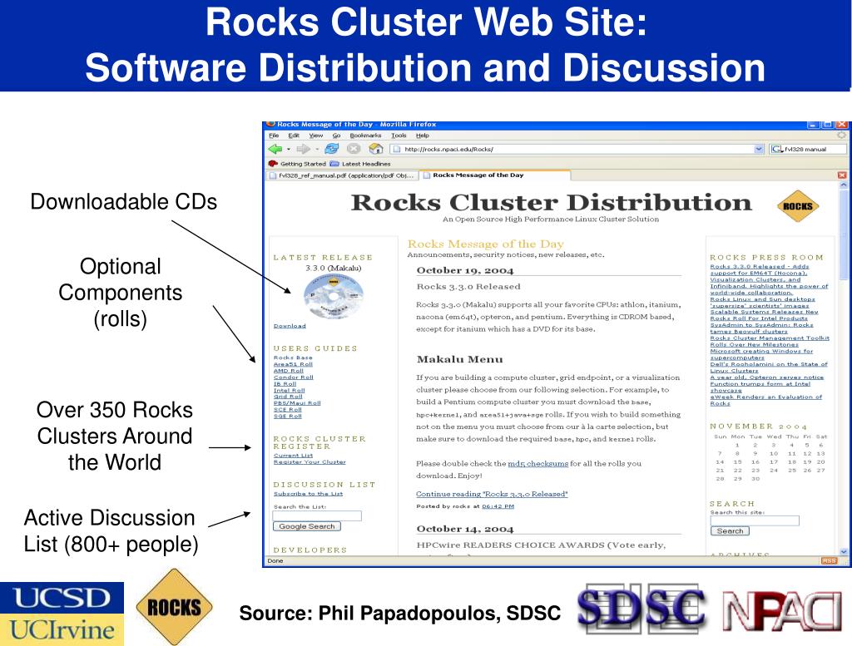Close the current tab with red X
852x646 pixels.
pos(842,175)
